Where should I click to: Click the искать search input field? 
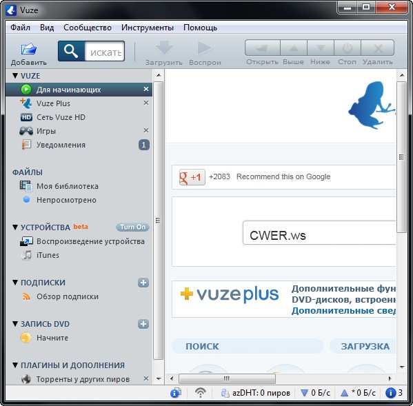(105, 51)
